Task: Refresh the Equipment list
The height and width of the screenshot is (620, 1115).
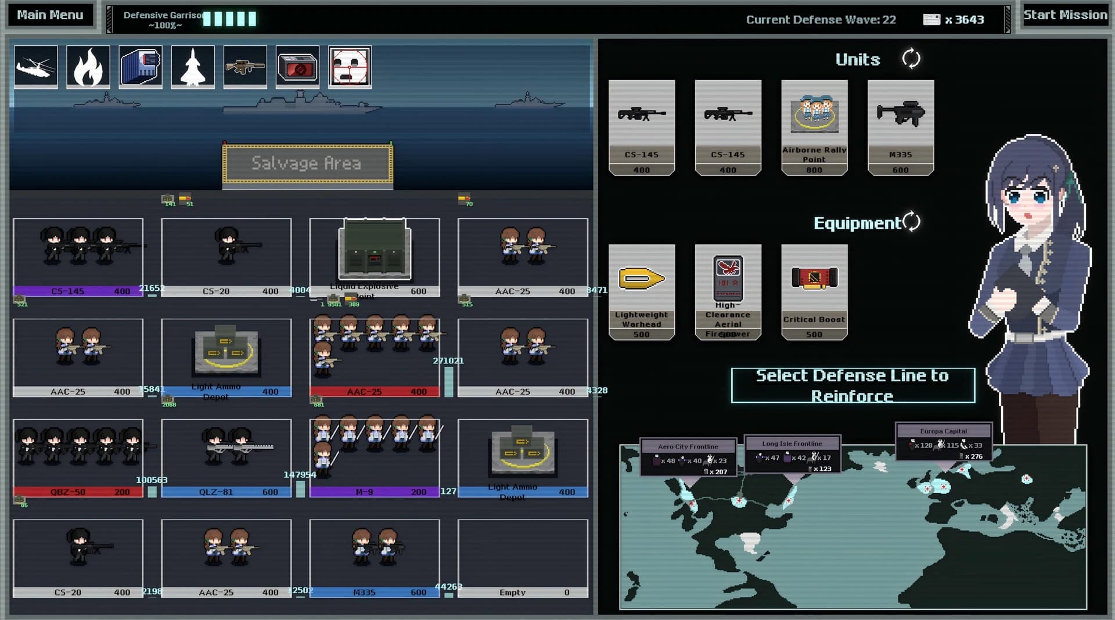Action: (912, 221)
